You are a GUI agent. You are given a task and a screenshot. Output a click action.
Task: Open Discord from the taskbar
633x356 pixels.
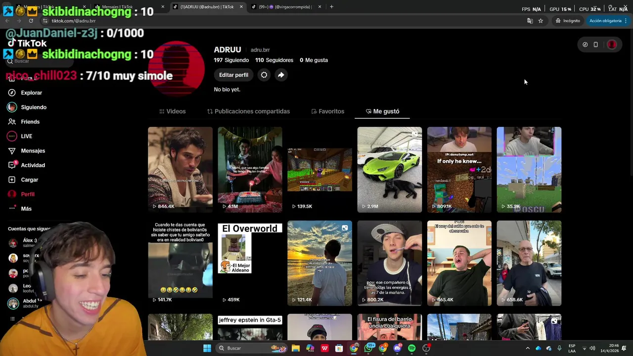pyautogui.click(x=397, y=348)
